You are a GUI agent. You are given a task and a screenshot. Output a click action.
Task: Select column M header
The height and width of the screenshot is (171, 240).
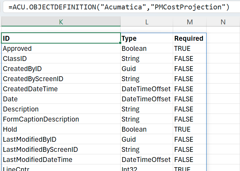[189, 22]
